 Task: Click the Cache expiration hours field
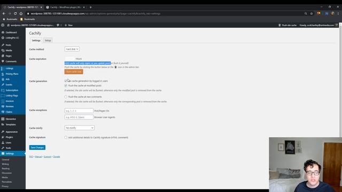point(69,59)
